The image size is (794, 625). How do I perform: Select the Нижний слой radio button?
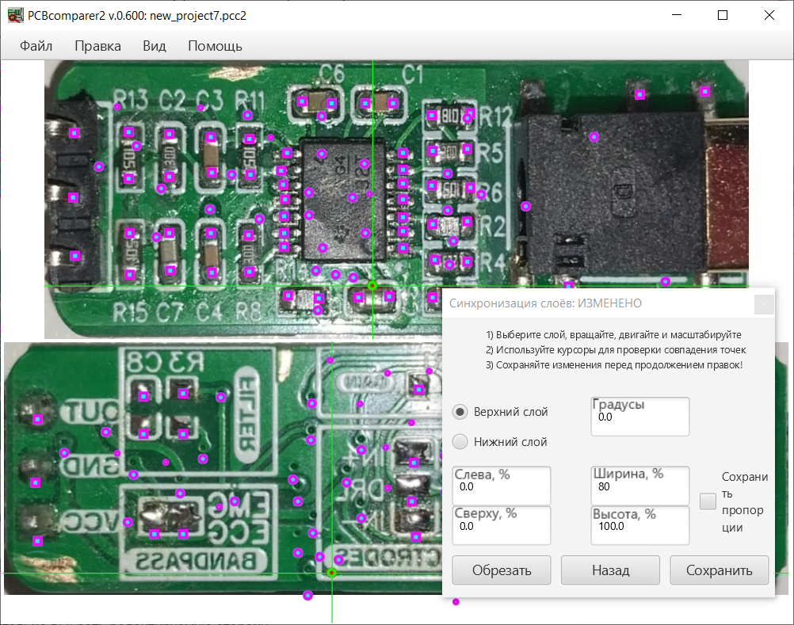click(460, 442)
